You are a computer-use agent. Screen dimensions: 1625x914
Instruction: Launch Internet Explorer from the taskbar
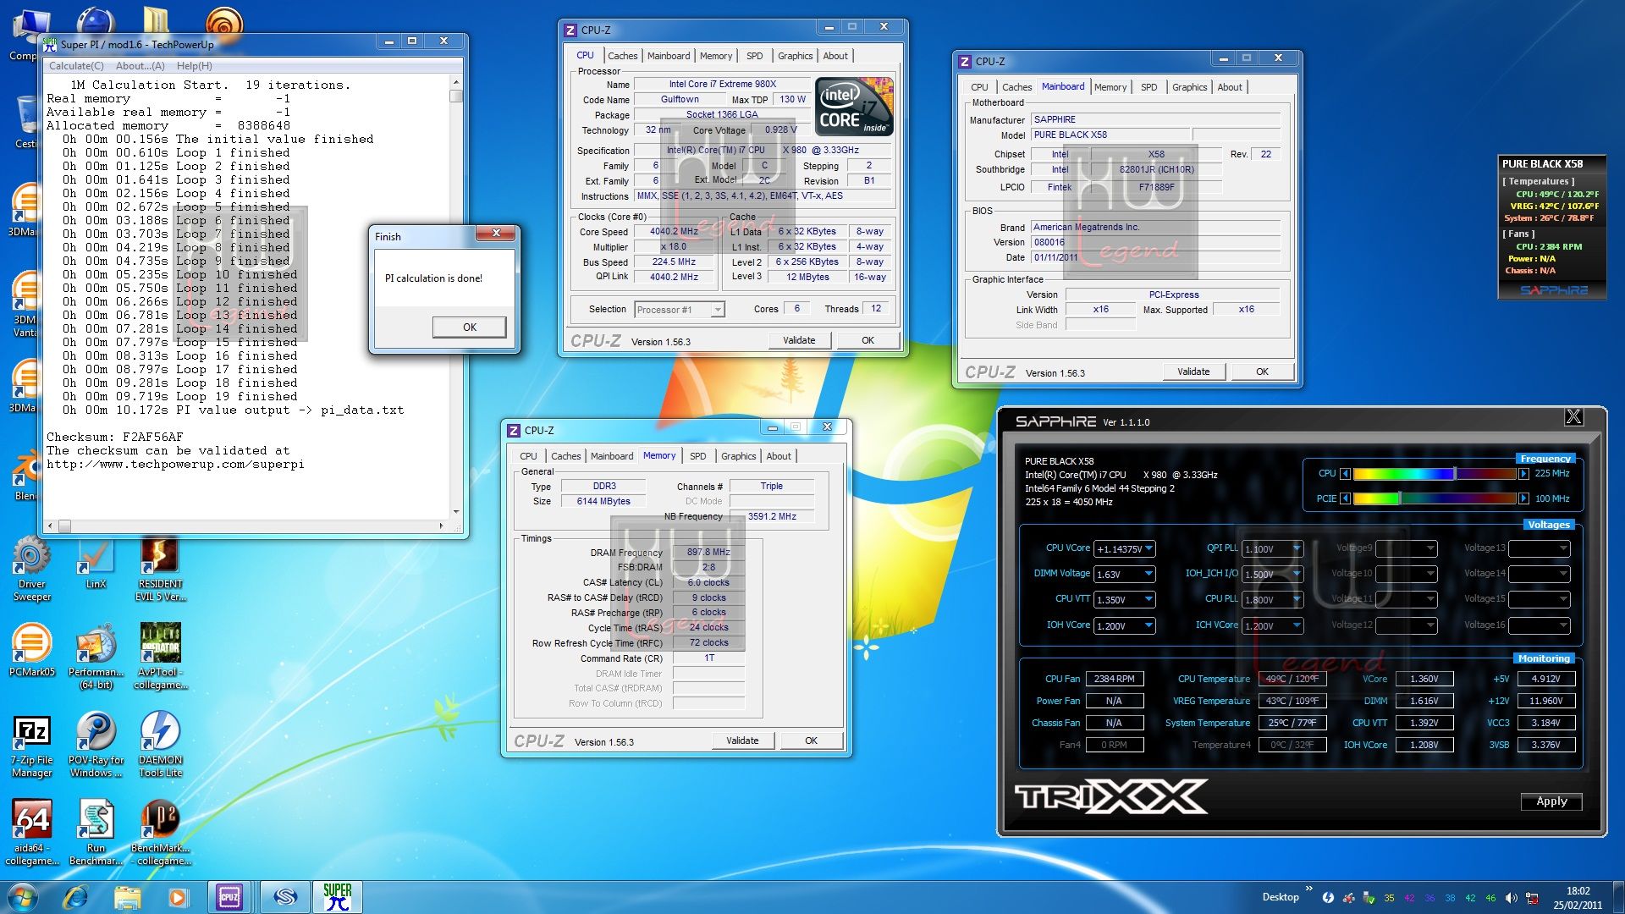[75, 896]
